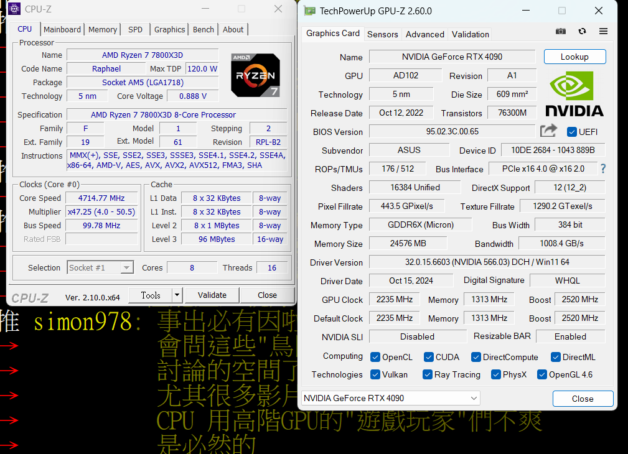Toggle the CUDA checkbox

[x=429, y=357]
